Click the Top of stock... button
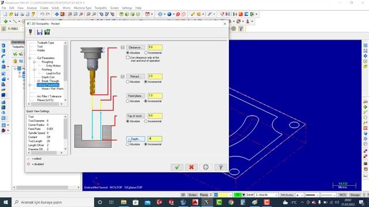 135,116
